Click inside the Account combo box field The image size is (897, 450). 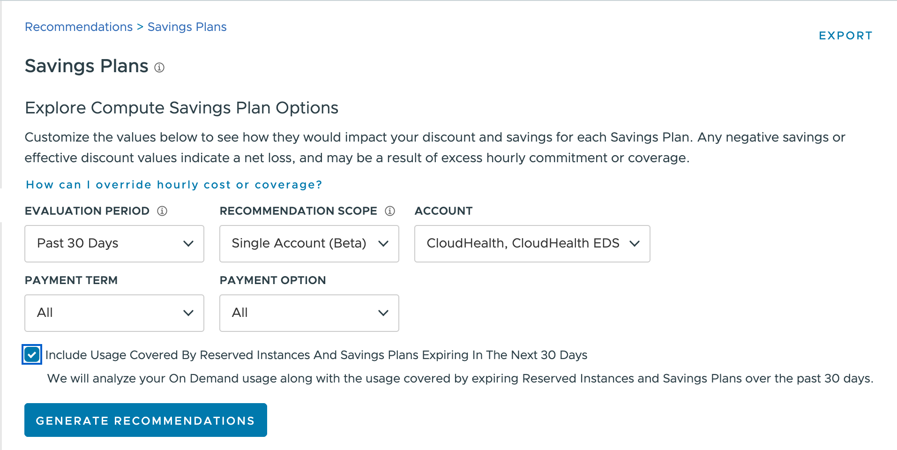(x=516, y=243)
